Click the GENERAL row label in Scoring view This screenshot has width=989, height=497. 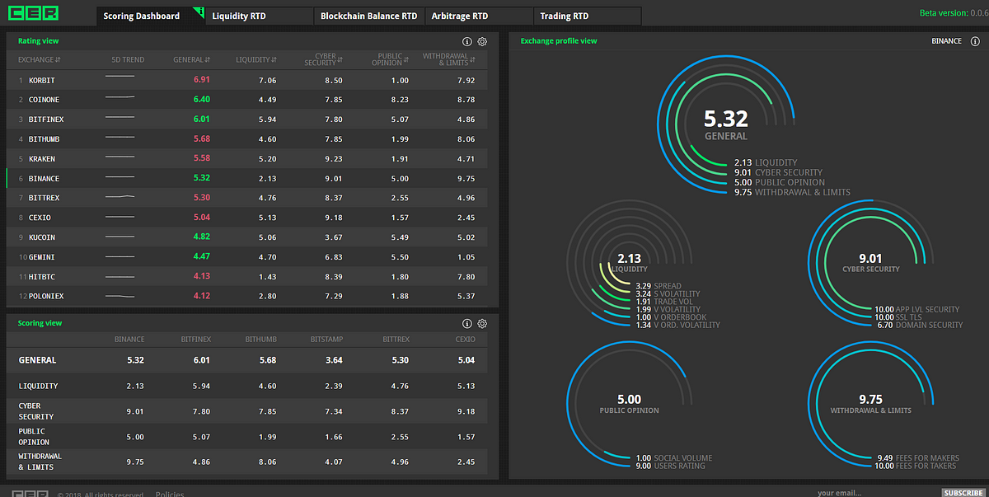coord(37,360)
